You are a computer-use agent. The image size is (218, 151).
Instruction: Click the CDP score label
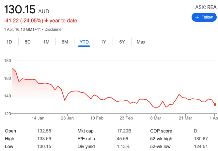pos(161,131)
